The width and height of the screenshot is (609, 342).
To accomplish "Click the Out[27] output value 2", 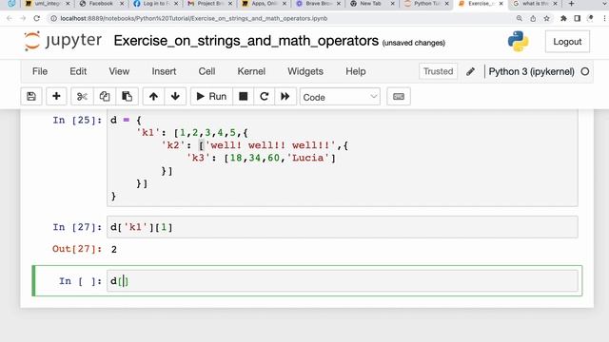I will (114, 249).
